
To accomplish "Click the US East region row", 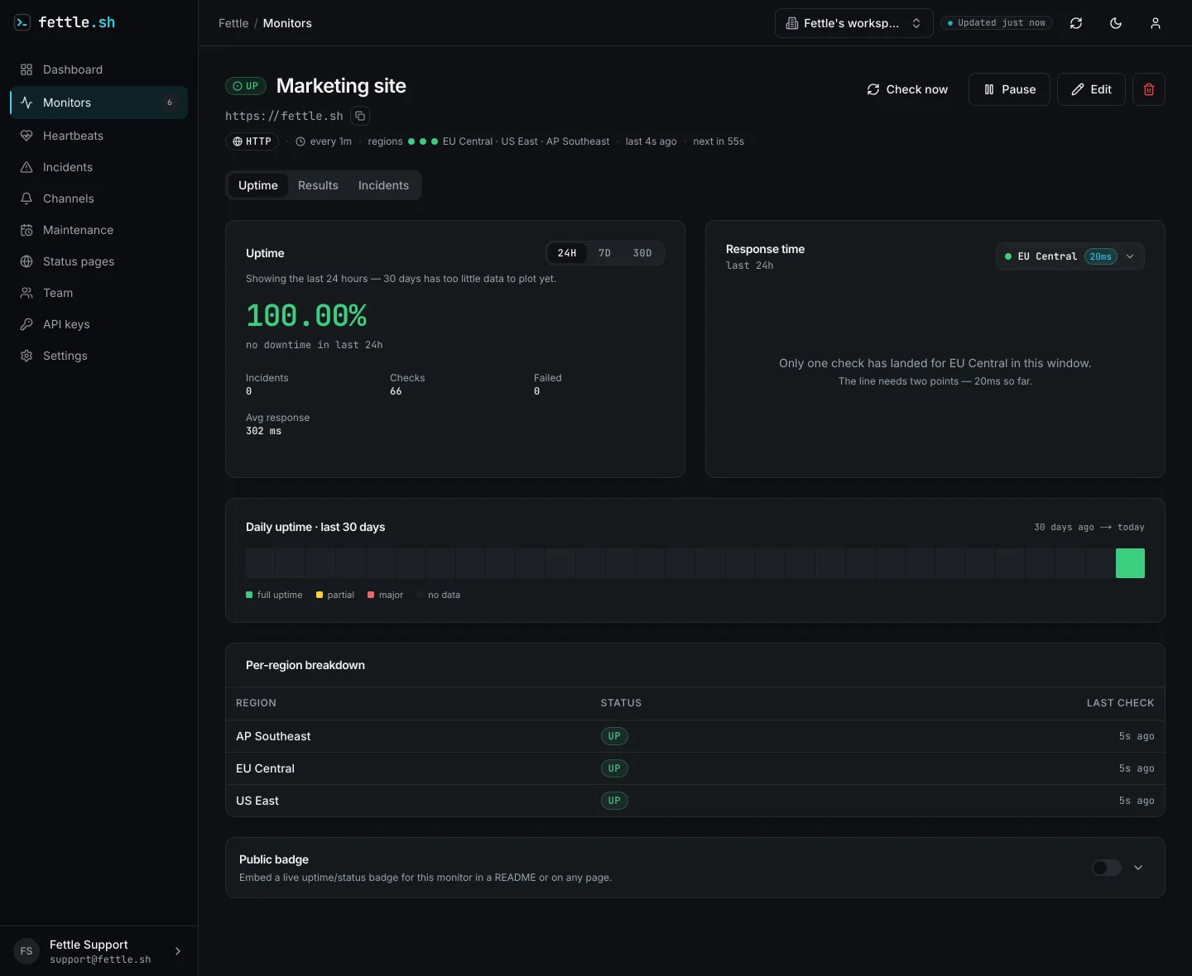I will [695, 801].
